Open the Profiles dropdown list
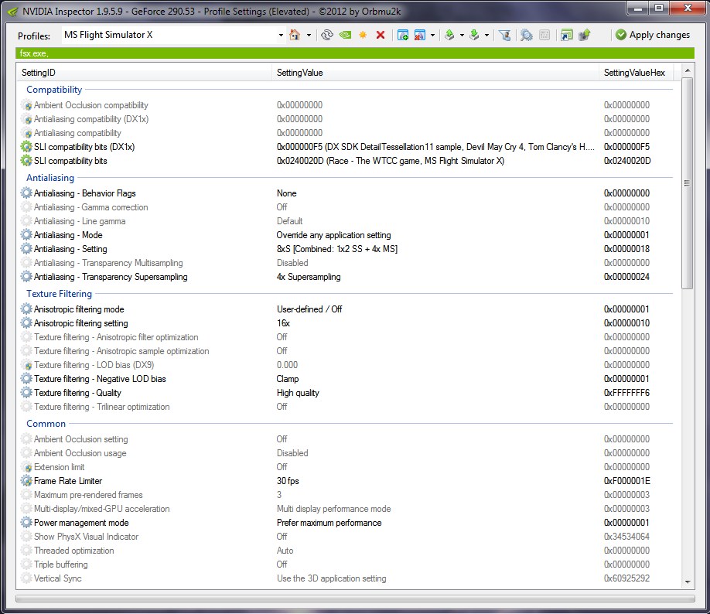Image resolution: width=710 pixels, height=614 pixels. coord(281,35)
